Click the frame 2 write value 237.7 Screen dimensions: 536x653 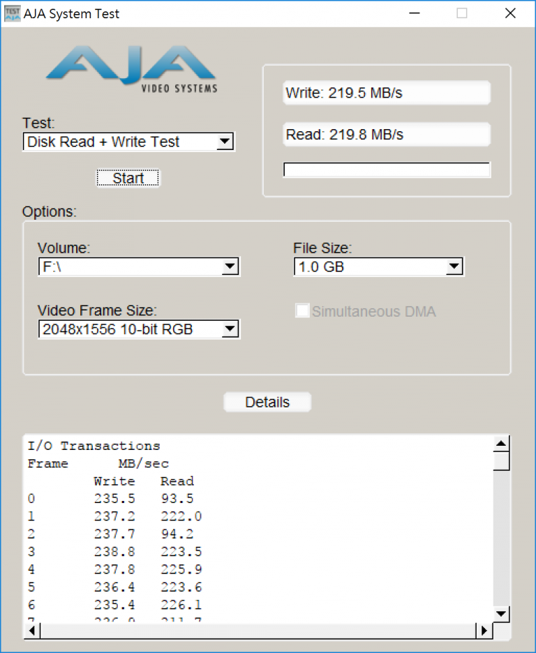(x=114, y=534)
